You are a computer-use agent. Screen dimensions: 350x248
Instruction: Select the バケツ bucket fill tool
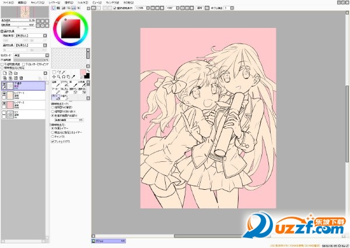pyautogui.click(x=55, y=97)
